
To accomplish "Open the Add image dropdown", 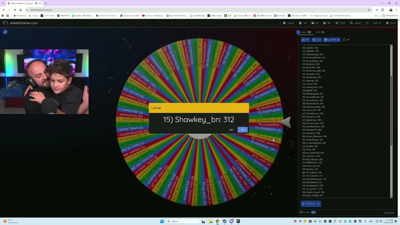I will [332, 40].
